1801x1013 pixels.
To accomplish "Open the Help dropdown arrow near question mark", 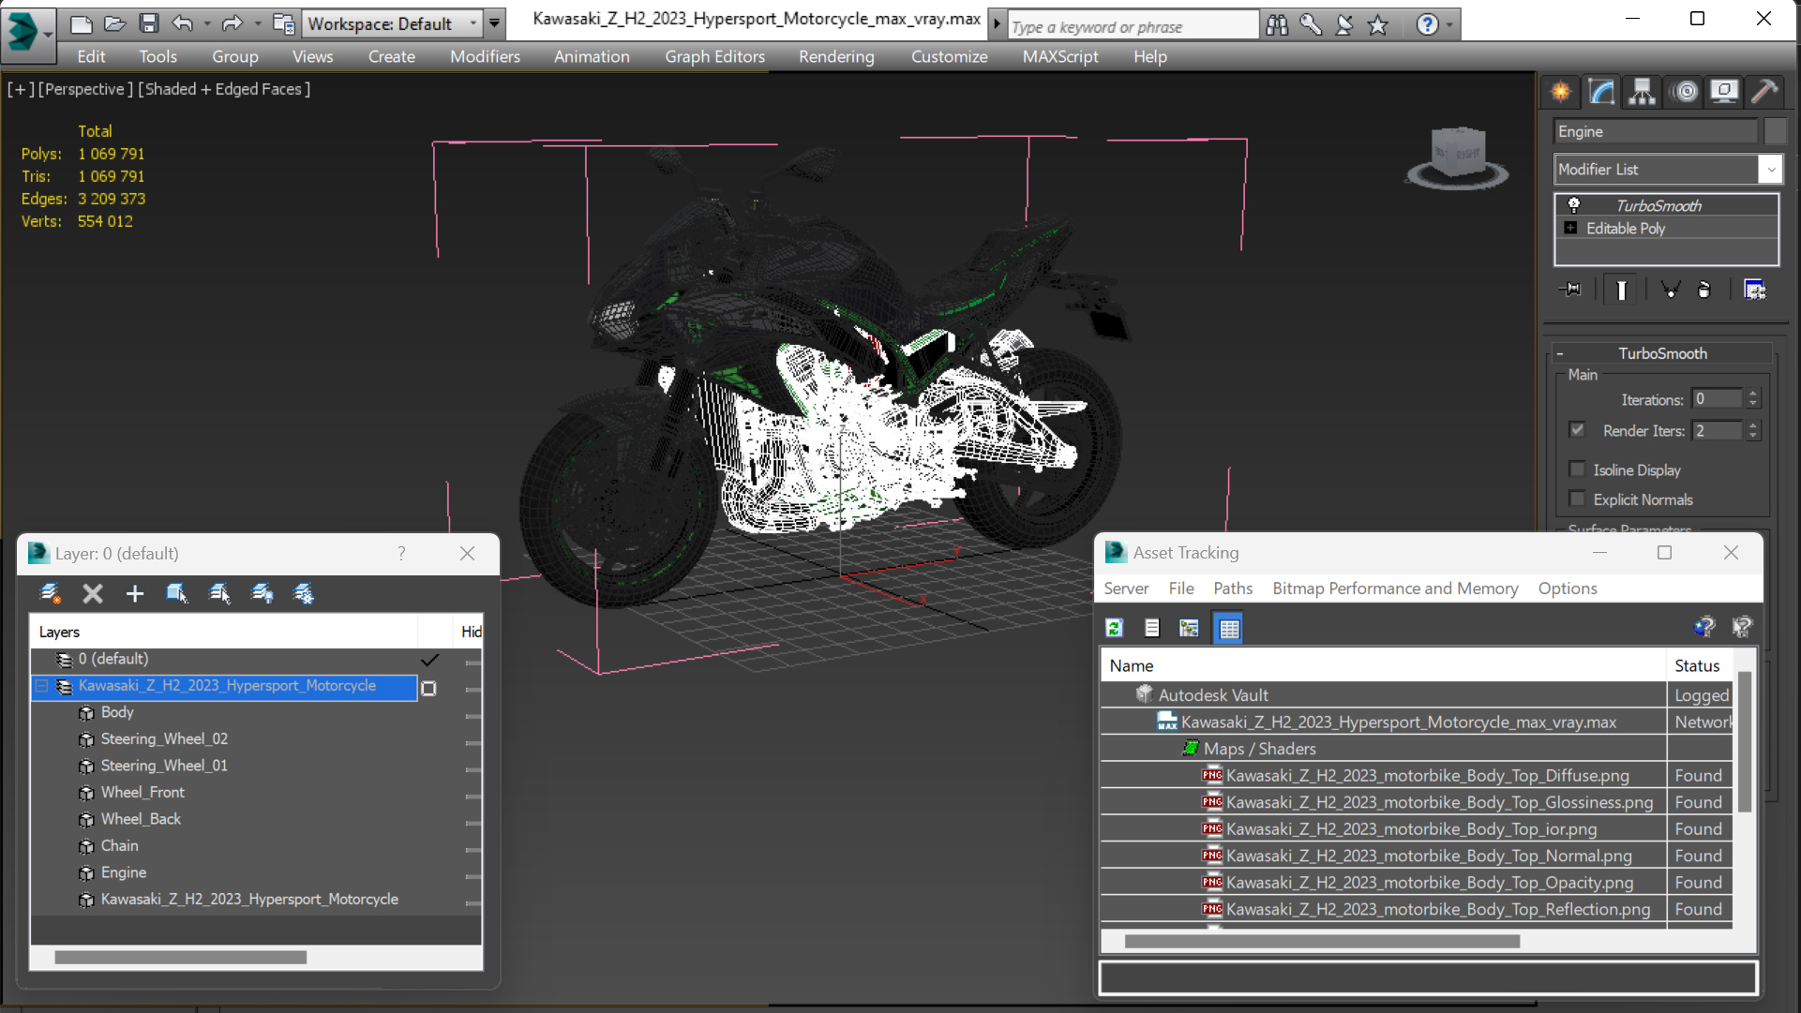I will coord(1449,25).
